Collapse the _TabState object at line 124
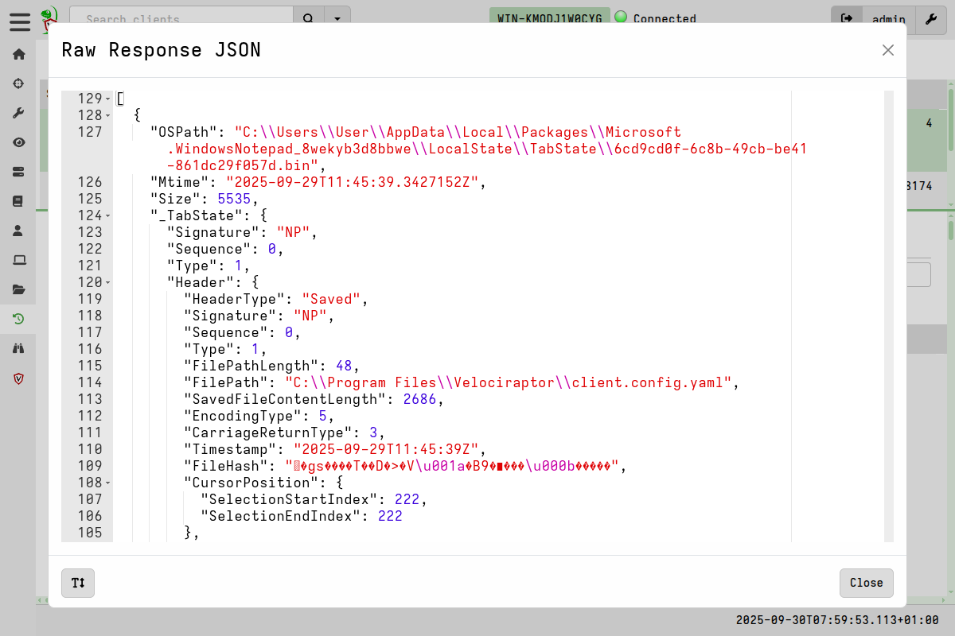Image resolution: width=955 pixels, height=636 pixels. coord(108,215)
